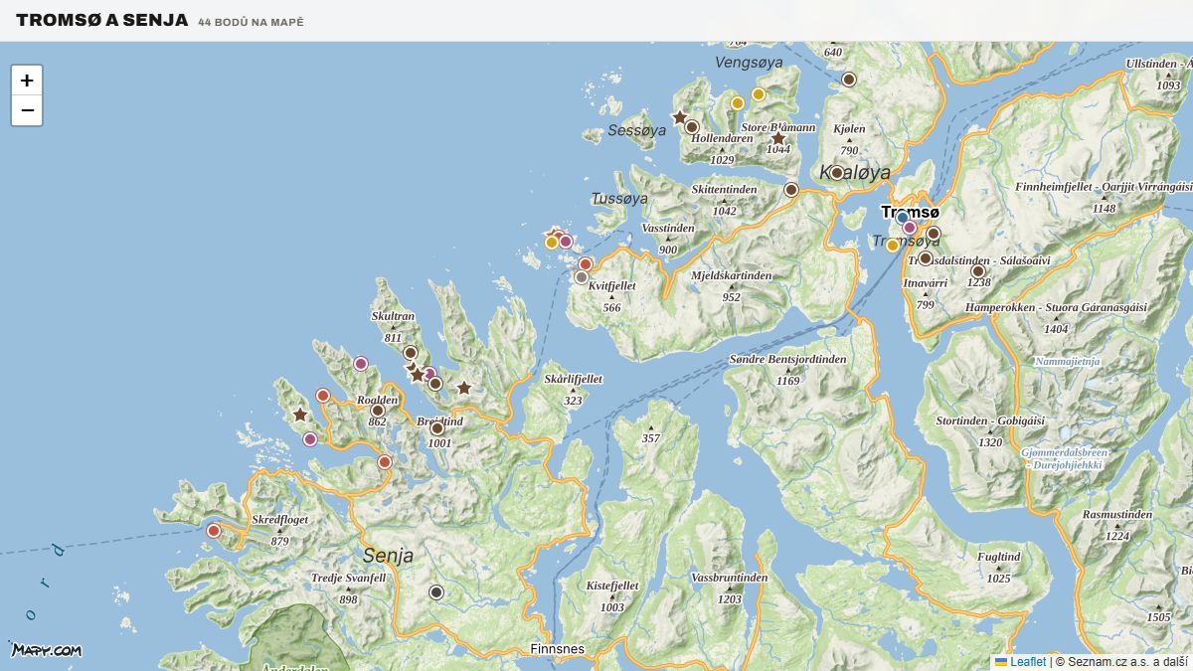Select the right yellow marker below Vengsøya
1193x671 pixels.
tap(759, 94)
